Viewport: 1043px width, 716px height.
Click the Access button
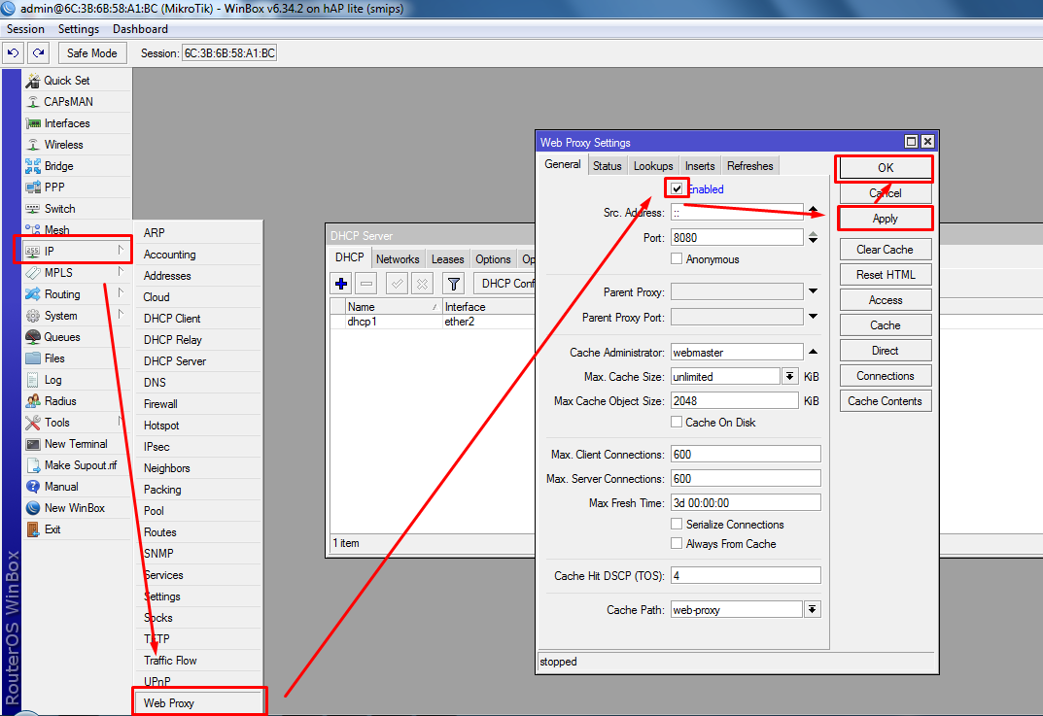pos(886,300)
